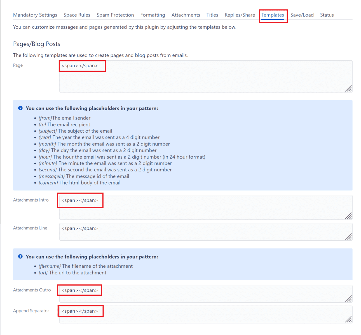Focus the Attachments Intro textarea
Image resolution: width=361 pixels, height=335 pixels.
point(206,207)
